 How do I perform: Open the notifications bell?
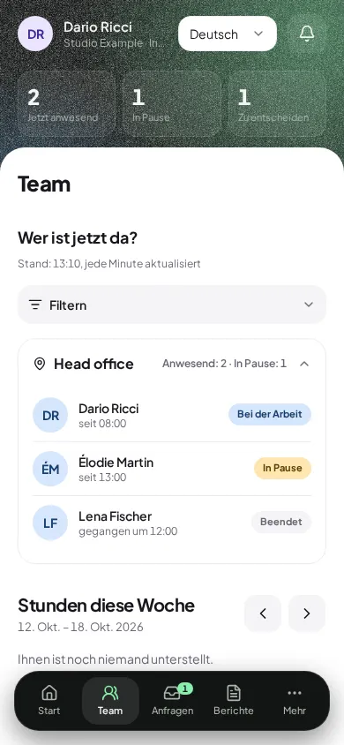click(307, 34)
